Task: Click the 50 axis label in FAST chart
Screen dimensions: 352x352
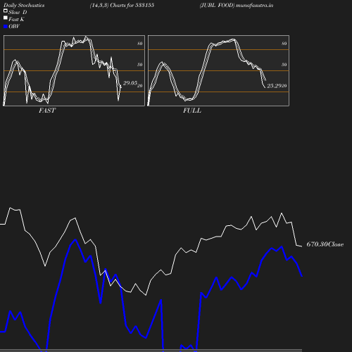Action: coord(140,65)
